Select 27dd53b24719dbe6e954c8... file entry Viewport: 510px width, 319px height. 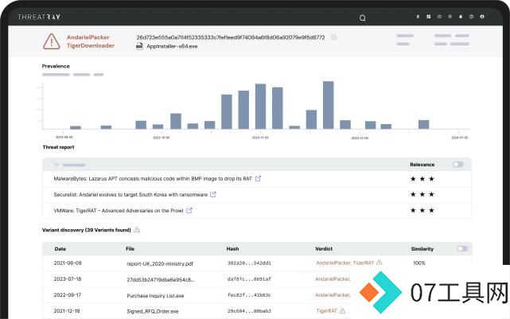click(x=161, y=280)
